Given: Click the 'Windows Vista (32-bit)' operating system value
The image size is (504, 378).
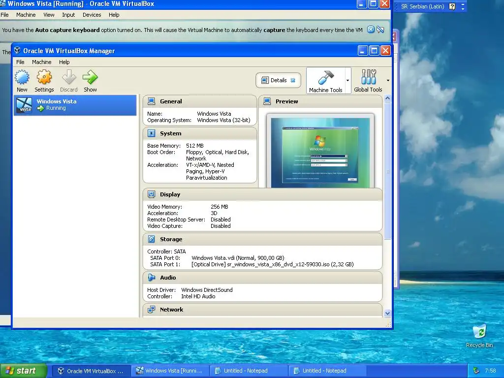Looking at the screenshot, I should pyautogui.click(x=224, y=120).
